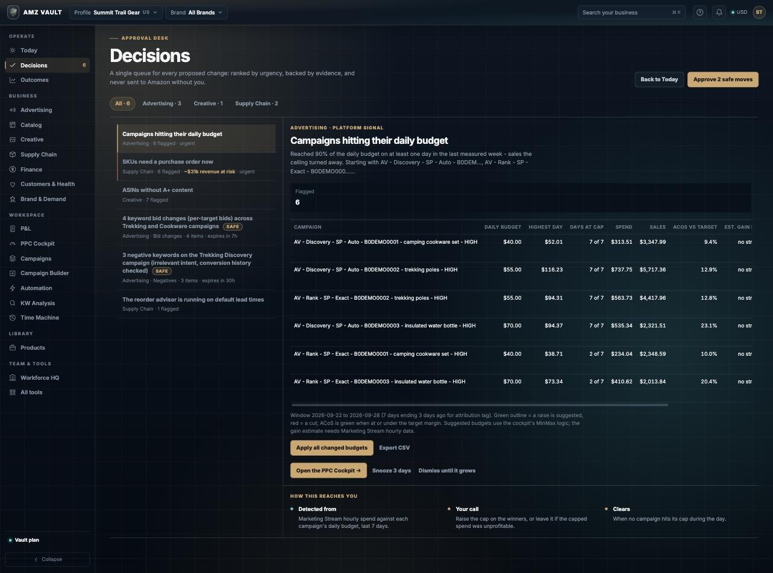
Task: Click Export CSV link
Action: tap(394, 448)
